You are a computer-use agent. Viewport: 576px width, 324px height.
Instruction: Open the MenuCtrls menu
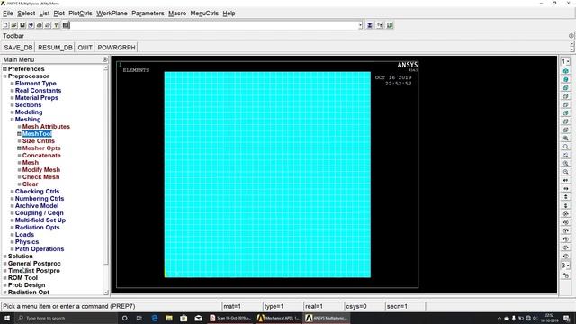[x=204, y=13]
